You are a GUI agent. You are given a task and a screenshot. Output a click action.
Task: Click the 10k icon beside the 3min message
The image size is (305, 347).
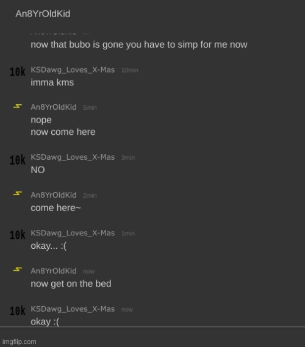click(x=18, y=160)
